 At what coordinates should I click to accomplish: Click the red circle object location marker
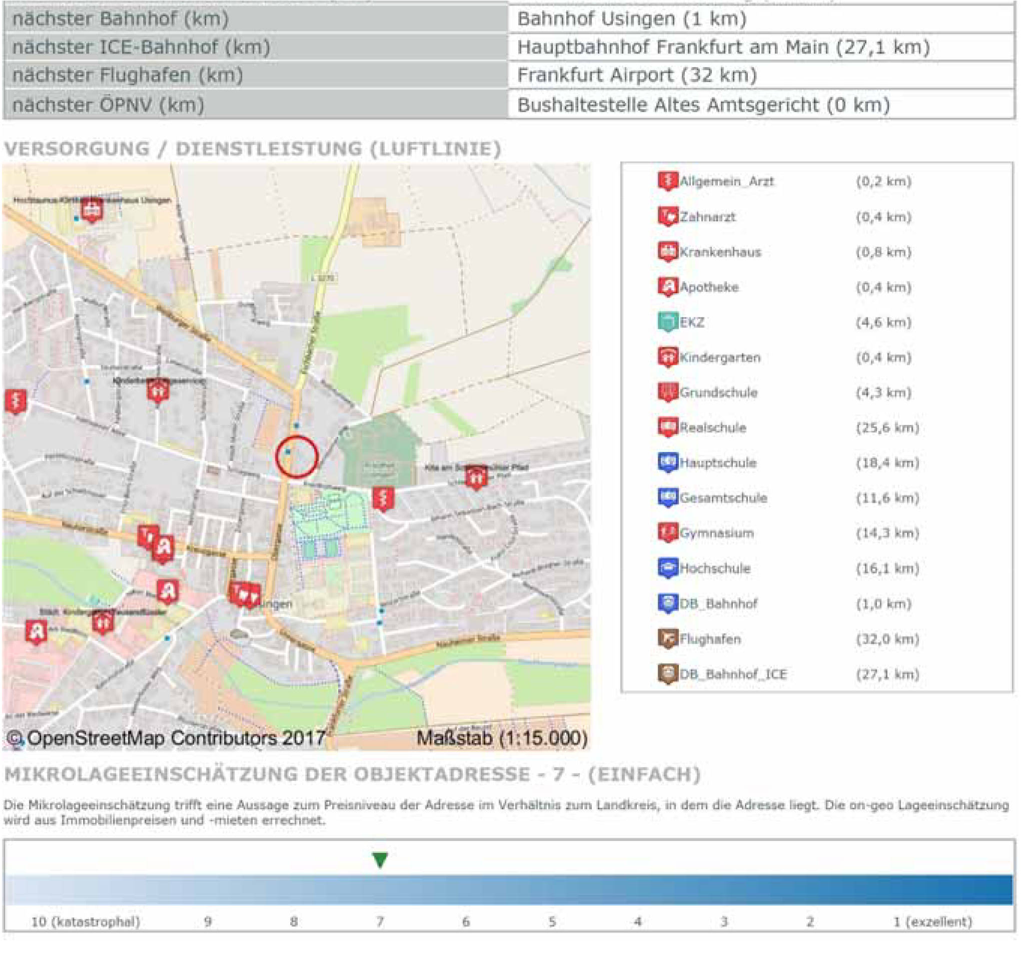(x=297, y=456)
